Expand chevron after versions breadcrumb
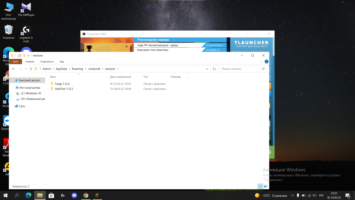The height and width of the screenshot is (200, 355). [118, 69]
